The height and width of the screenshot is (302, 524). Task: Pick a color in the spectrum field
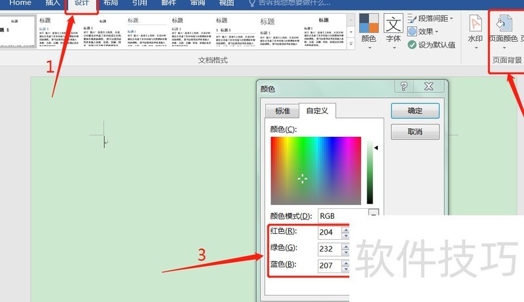click(316, 171)
